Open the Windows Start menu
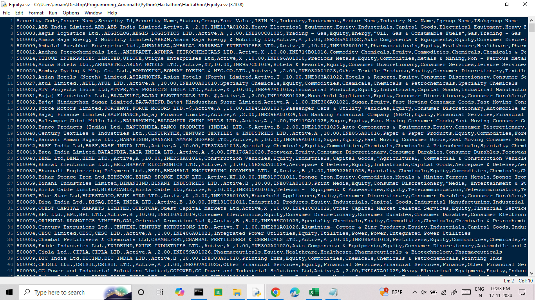Screen dimensions: 535x300 point(9,292)
